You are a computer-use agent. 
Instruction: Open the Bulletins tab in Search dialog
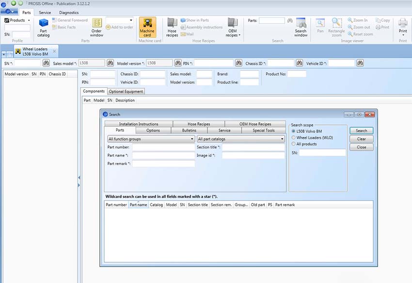(189, 130)
